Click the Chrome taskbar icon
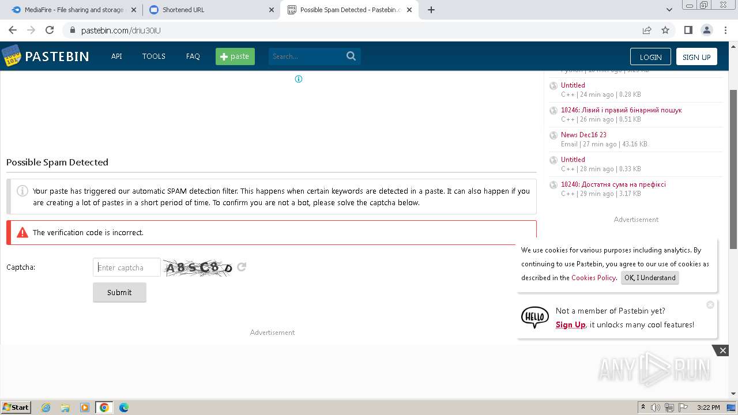738x415 pixels. pyautogui.click(x=104, y=408)
